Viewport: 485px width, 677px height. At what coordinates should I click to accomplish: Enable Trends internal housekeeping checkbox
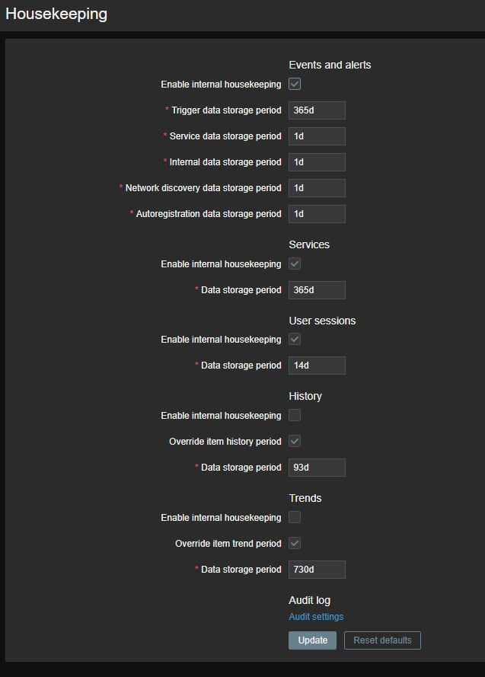pyautogui.click(x=295, y=518)
